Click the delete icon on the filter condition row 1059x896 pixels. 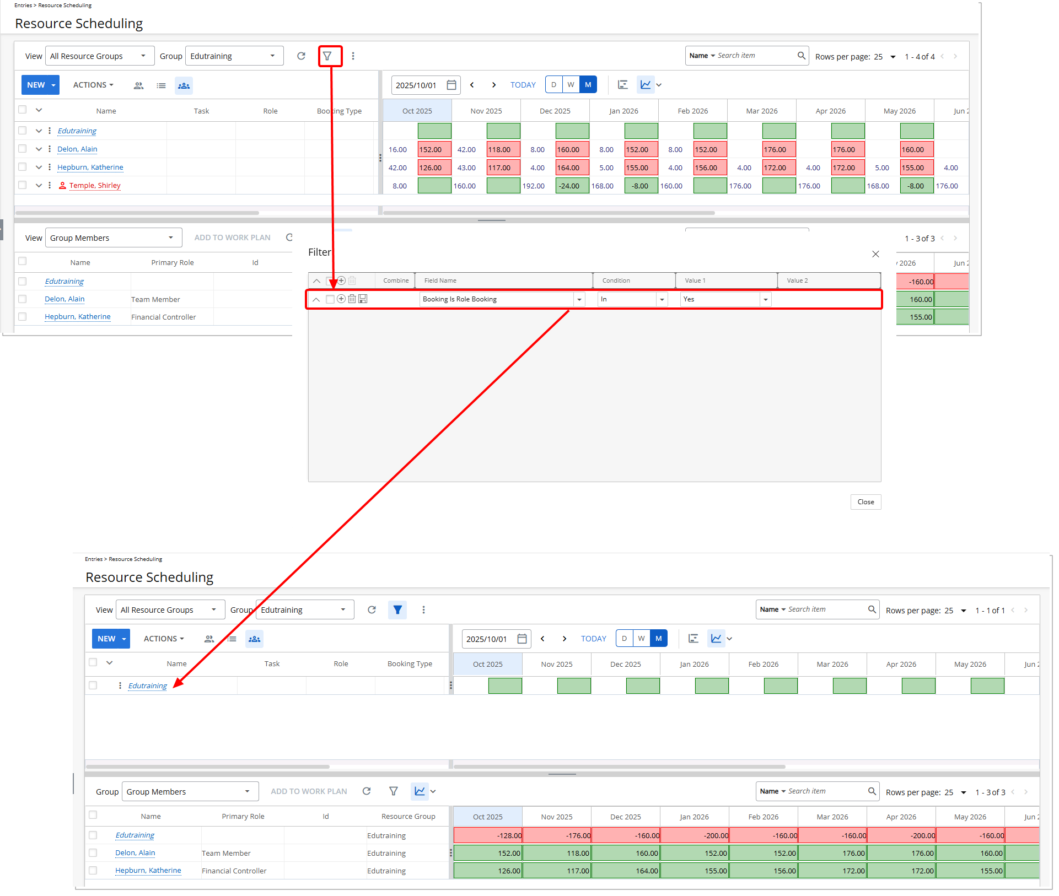click(x=352, y=299)
